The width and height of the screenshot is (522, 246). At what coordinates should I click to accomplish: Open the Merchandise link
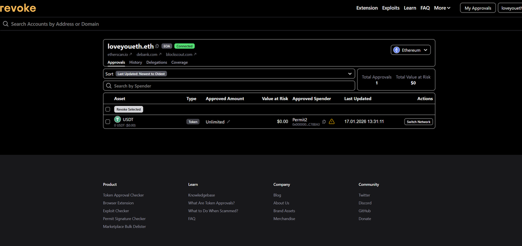point(284,219)
